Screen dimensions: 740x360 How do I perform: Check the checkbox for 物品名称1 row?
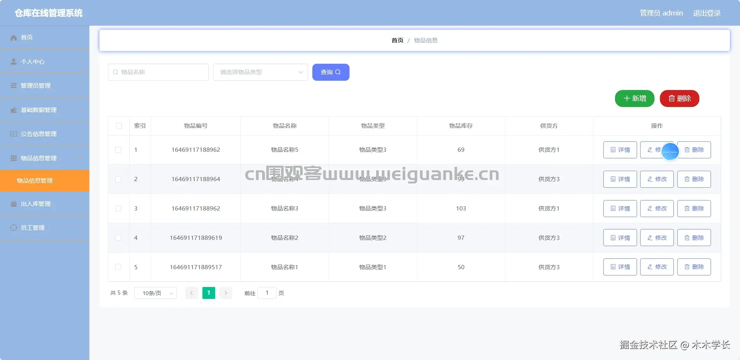[118, 267]
